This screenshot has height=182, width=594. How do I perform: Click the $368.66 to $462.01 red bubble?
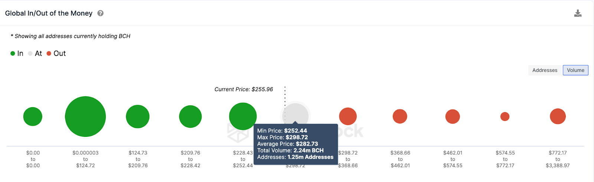[x=400, y=117]
